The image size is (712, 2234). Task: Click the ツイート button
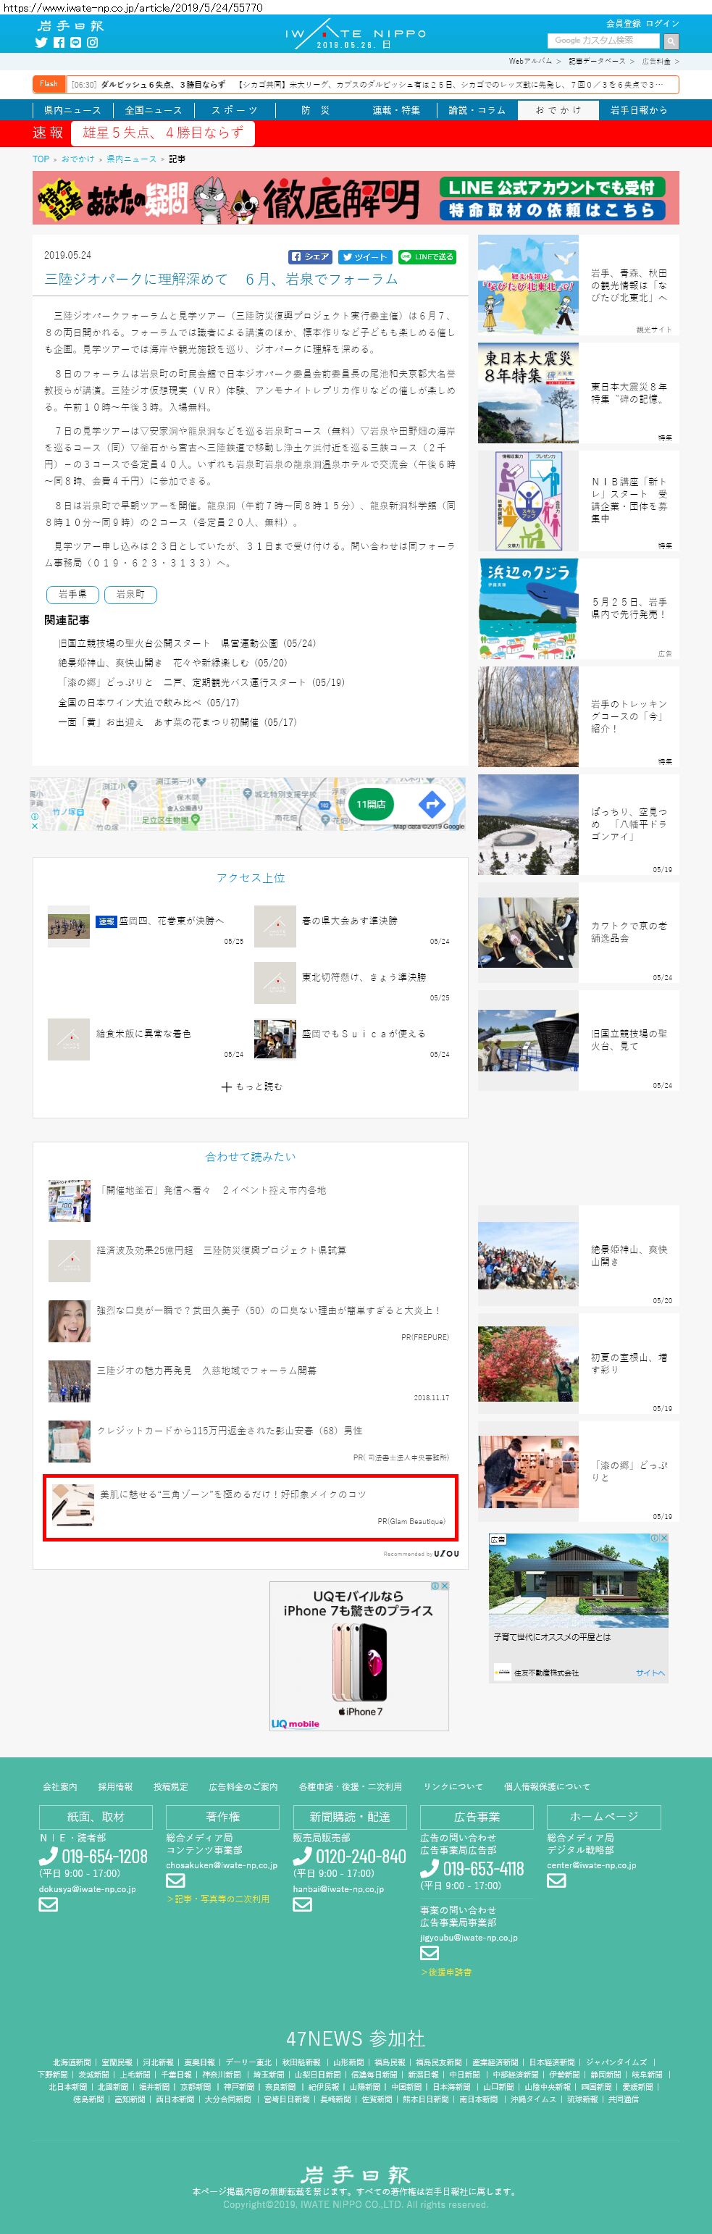[x=364, y=256]
